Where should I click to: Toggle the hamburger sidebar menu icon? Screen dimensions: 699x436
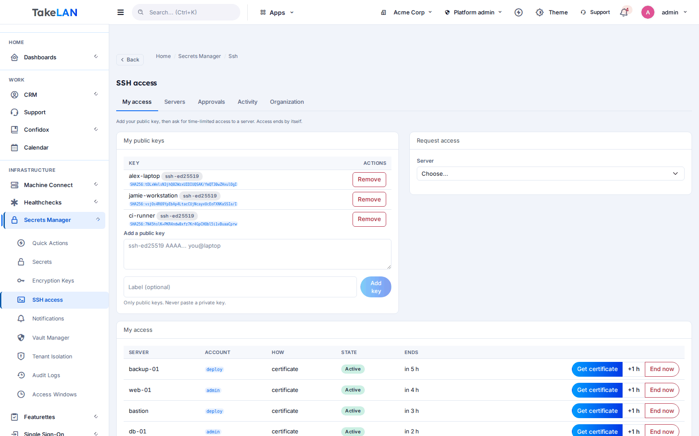tap(121, 12)
